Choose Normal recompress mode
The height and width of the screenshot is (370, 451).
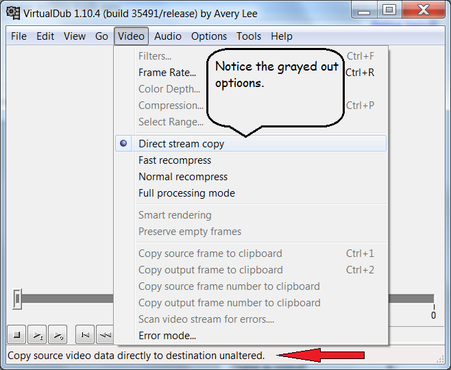[251, 177]
